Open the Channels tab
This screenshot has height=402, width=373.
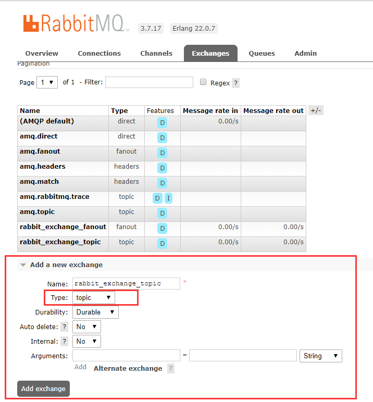pos(156,53)
